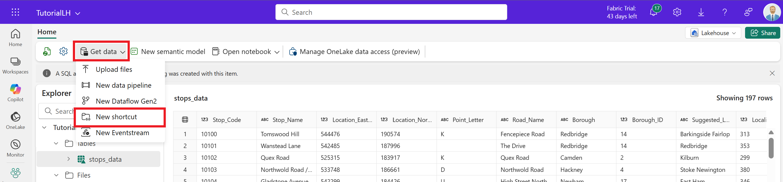Open the user profile avatar
This screenshot has width=783, height=182.
tap(772, 12)
